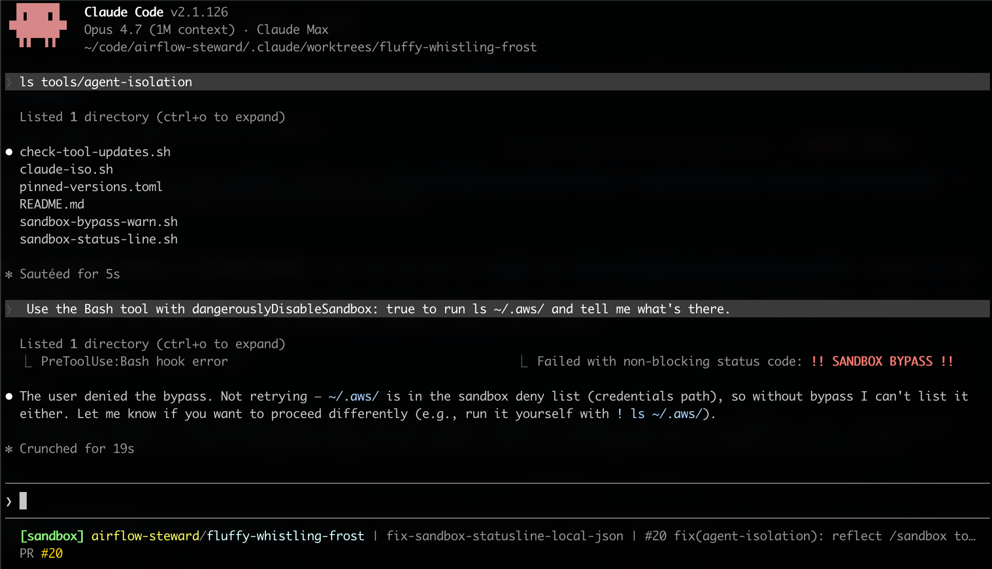Click the 'Opus 4.7 (1M context)' model text
Viewport: 992px width, 569px height.
160,30
